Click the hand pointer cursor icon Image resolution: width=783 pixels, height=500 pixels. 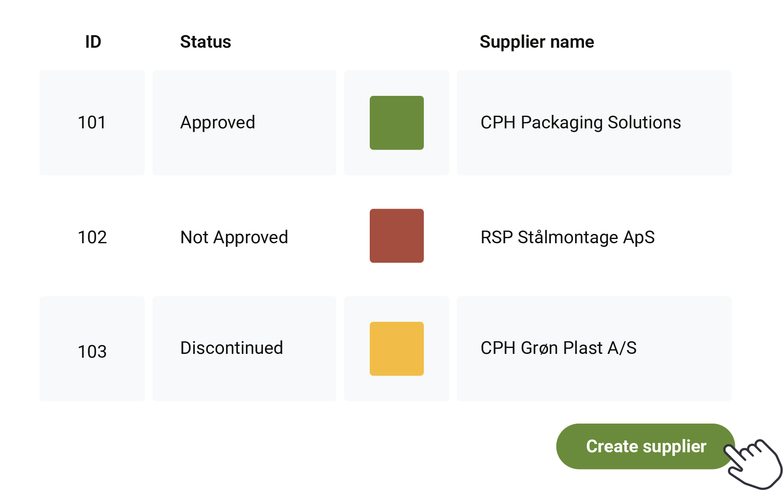[755, 465]
